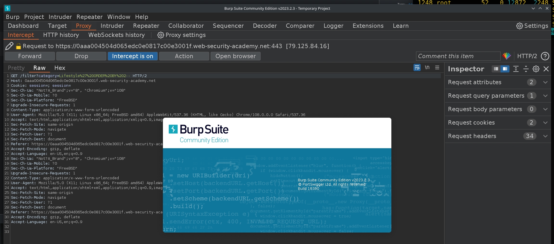
Task: Open the Sequencer tab
Action: pos(228,26)
